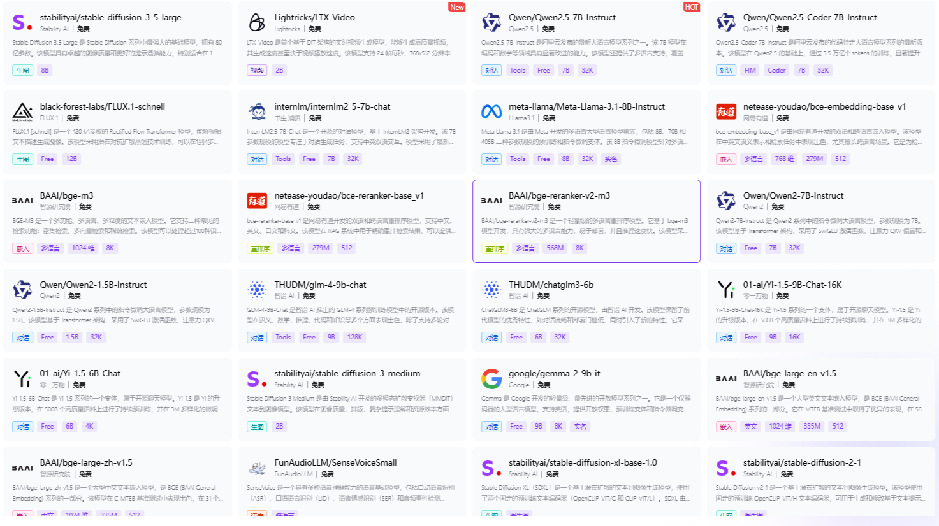Open the 01-ai/Yi-1.5-9B-Chat-16K title
Image resolution: width=939 pixels, height=526 pixels.
(x=792, y=285)
